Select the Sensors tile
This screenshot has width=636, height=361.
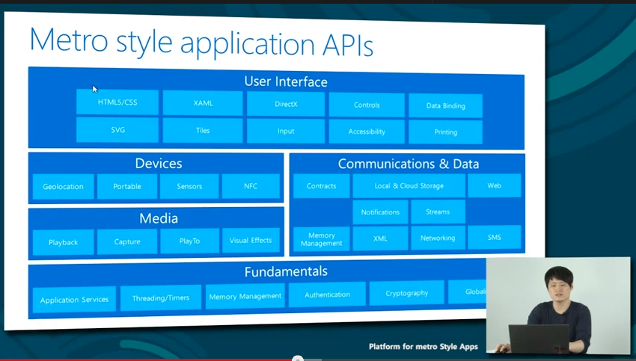click(x=189, y=186)
